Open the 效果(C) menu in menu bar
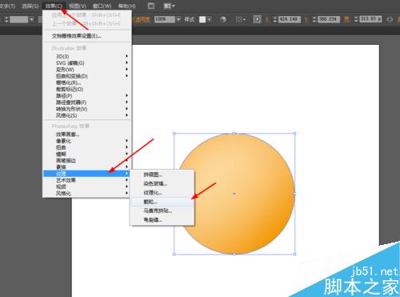Viewport: 400px width, 297px height. pos(54,6)
